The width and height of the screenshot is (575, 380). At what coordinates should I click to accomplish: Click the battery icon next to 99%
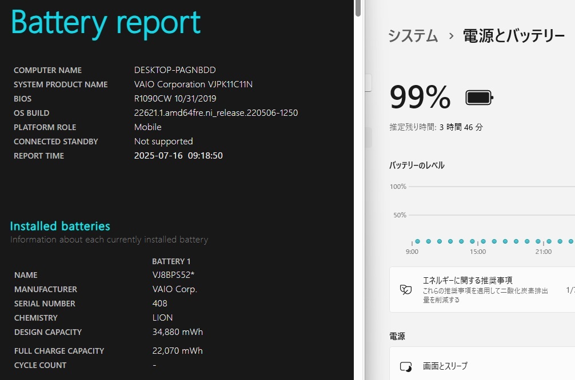480,98
